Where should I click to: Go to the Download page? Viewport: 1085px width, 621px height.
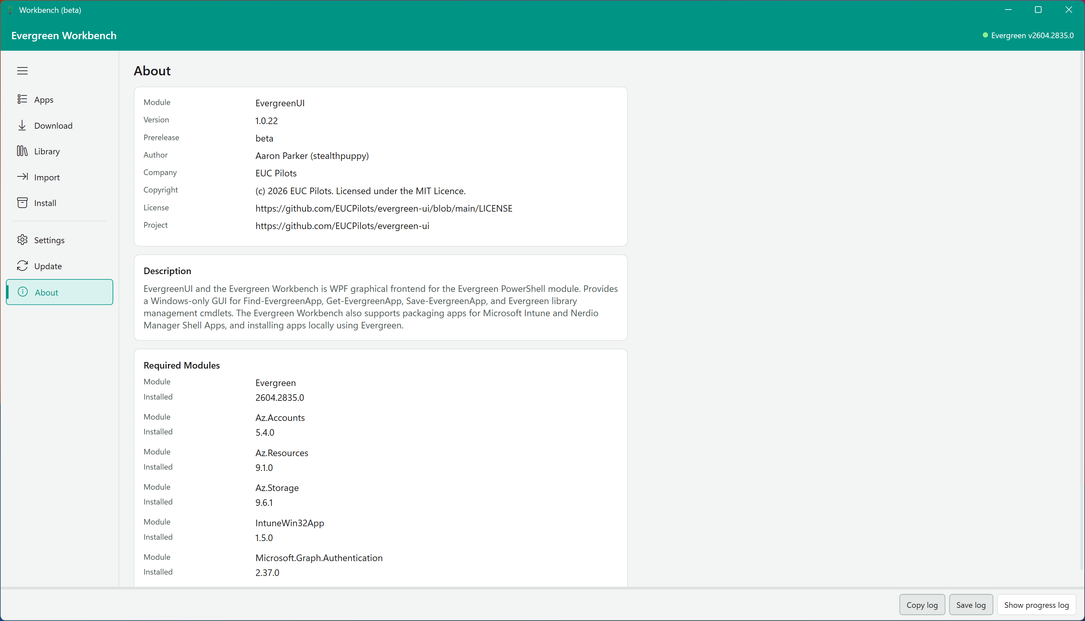click(x=60, y=125)
